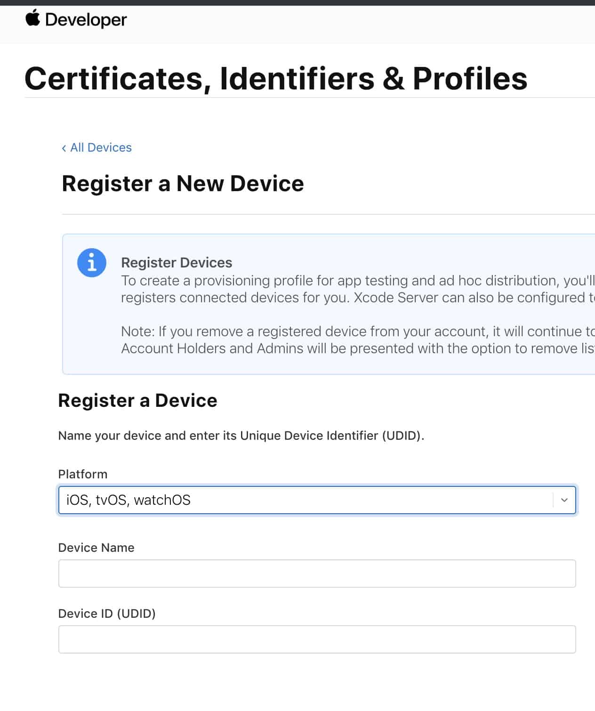Click the Register a New Device heading

(x=183, y=184)
